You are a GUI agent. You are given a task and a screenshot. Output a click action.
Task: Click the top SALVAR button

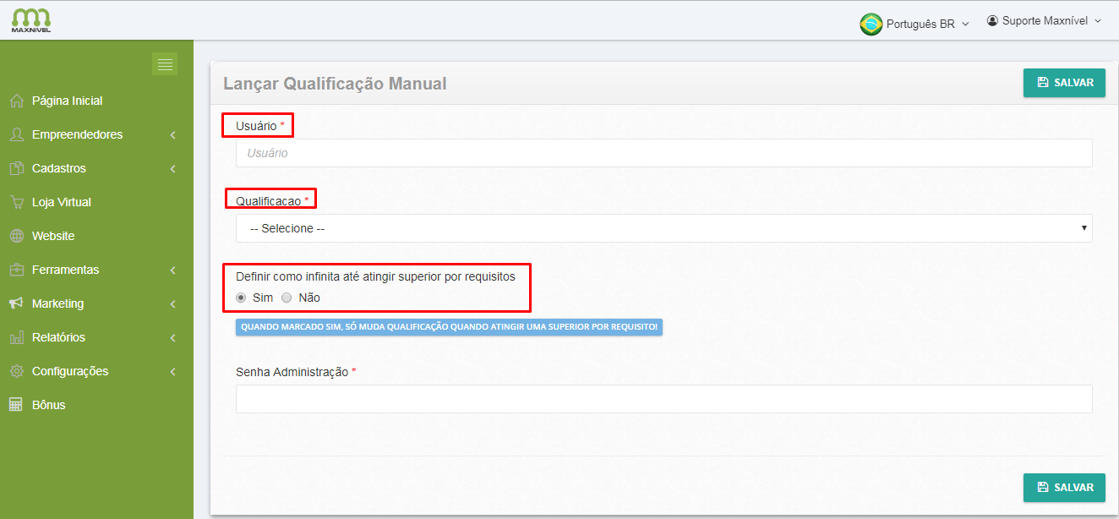(x=1064, y=83)
